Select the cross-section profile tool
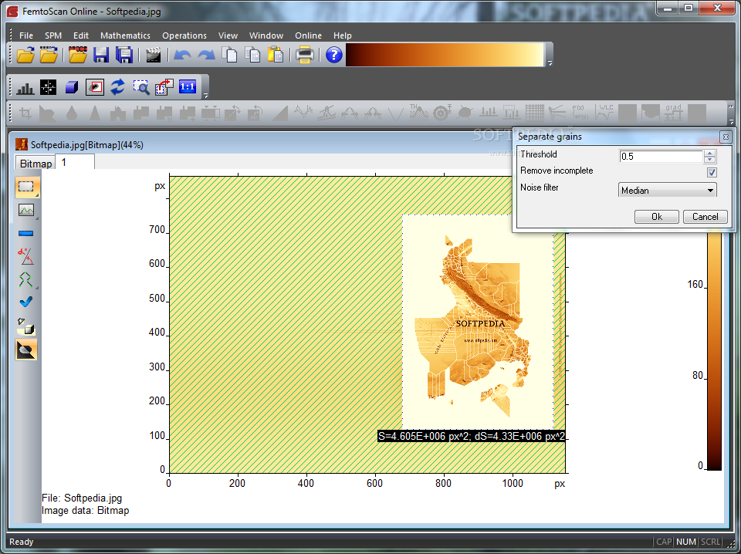741x554 pixels. pyautogui.click(x=26, y=210)
